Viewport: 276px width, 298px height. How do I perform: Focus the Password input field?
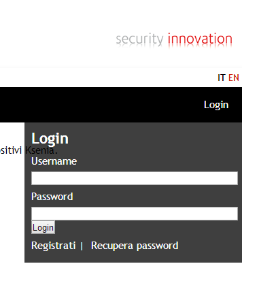pos(135,214)
